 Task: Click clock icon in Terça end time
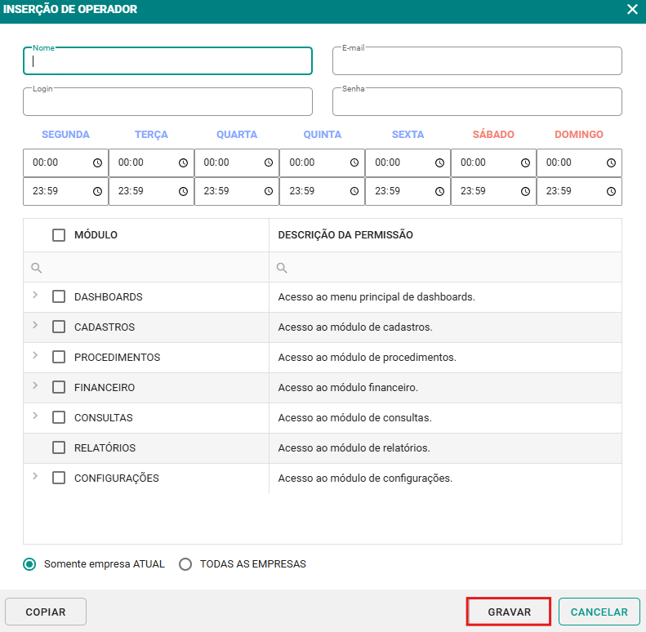(x=183, y=192)
